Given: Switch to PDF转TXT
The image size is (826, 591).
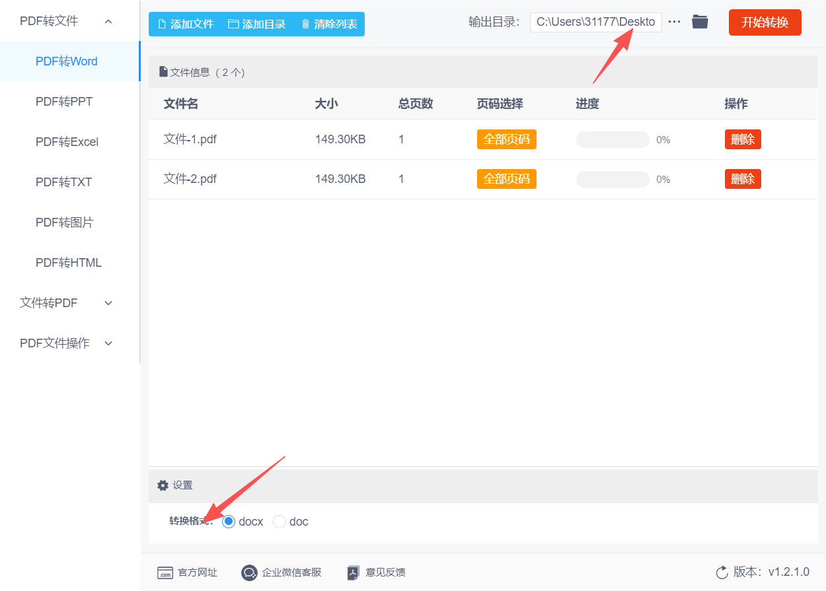Looking at the screenshot, I should coord(69,182).
